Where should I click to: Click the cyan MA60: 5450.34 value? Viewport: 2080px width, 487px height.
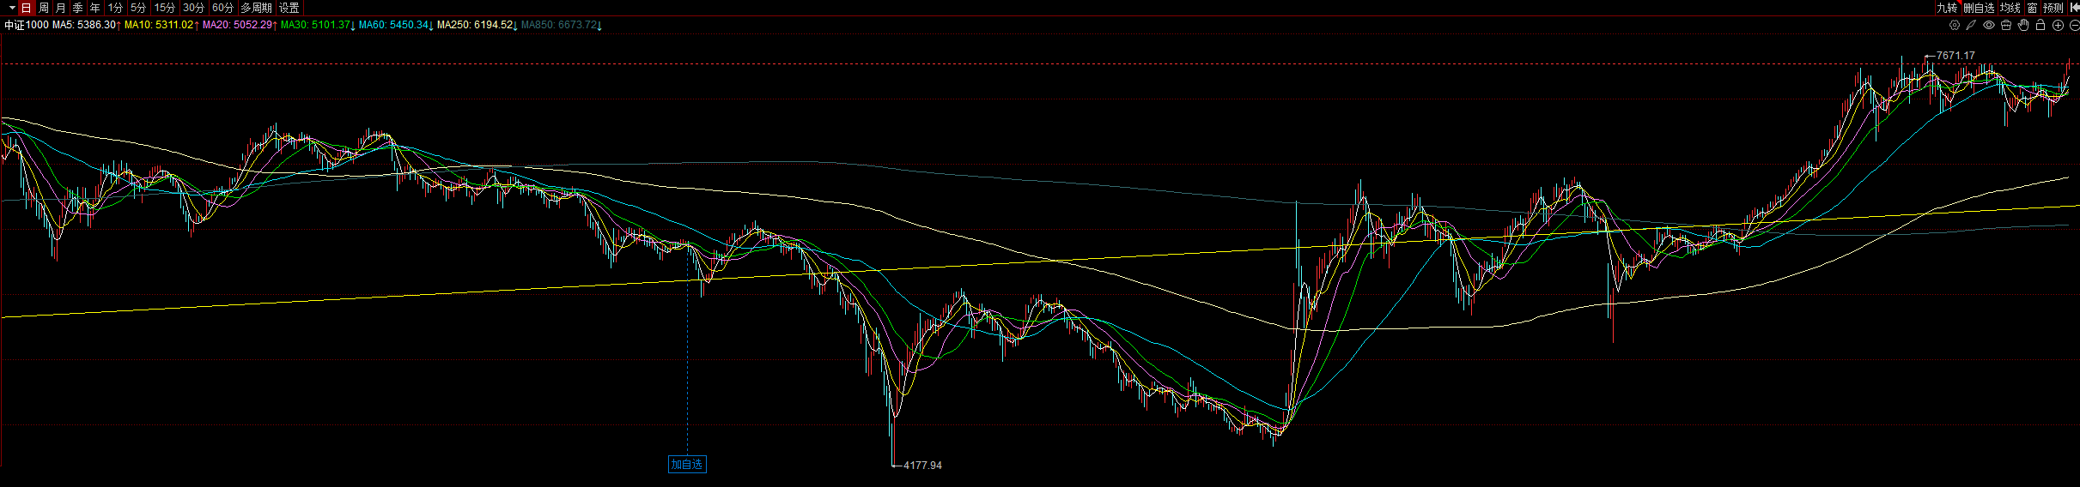[x=393, y=25]
